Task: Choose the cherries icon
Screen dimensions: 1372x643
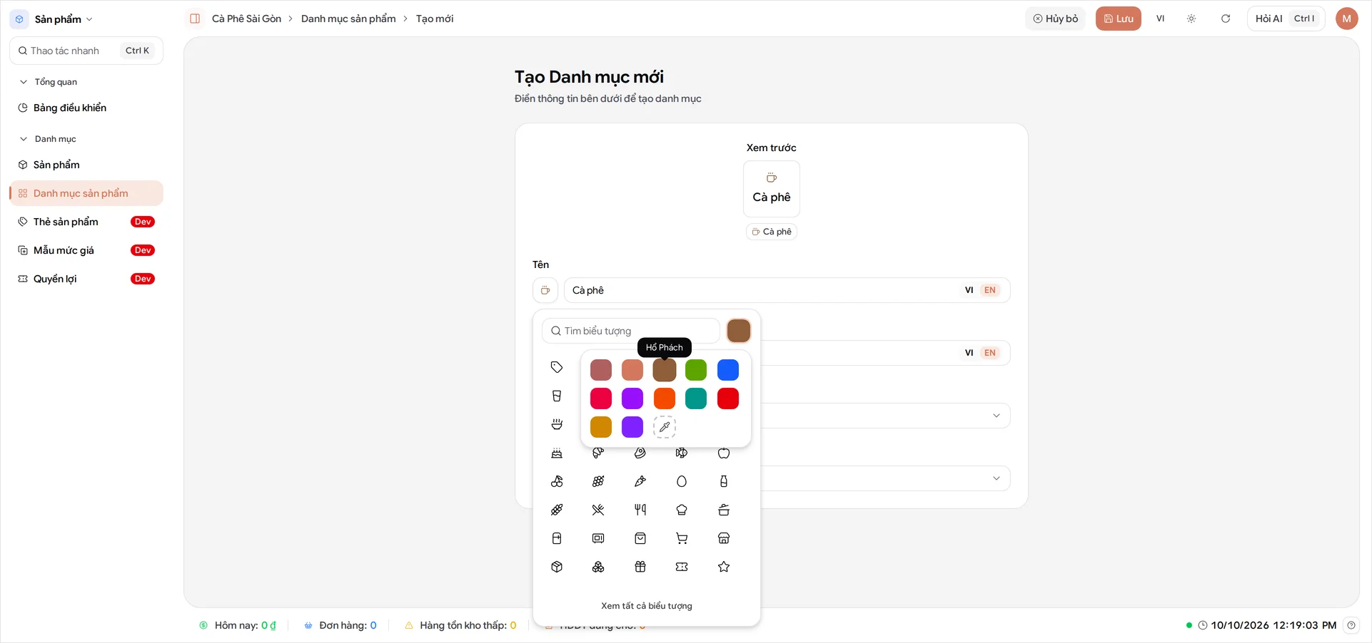Action: point(557,481)
